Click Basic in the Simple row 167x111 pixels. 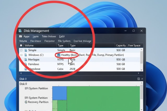(x=73, y=50)
